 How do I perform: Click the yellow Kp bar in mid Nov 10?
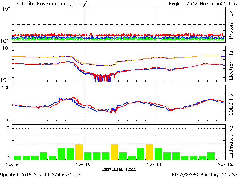pyautogui.click(x=114, y=152)
